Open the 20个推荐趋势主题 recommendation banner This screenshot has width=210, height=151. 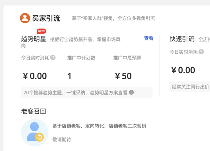87,92
